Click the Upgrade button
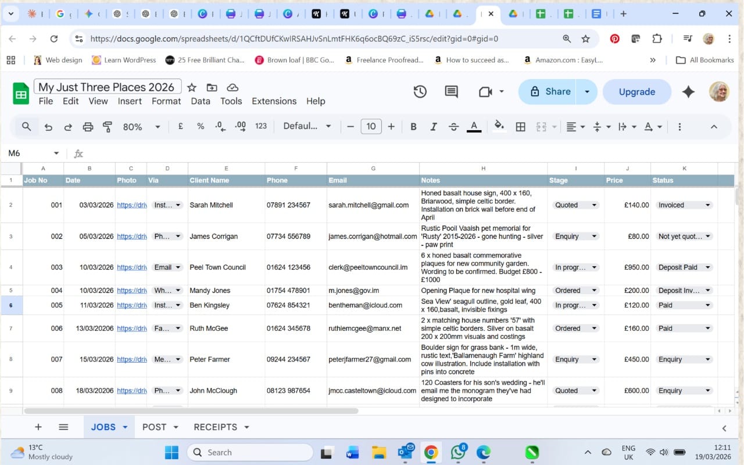744x465 pixels. pos(636,92)
